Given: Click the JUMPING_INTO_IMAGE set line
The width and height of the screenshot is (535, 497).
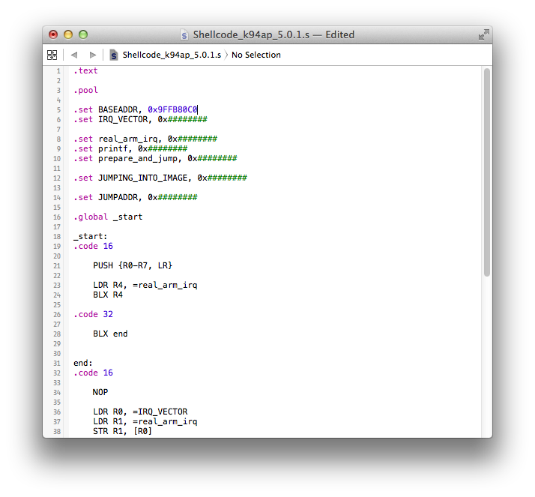Looking at the screenshot, I should pos(160,178).
